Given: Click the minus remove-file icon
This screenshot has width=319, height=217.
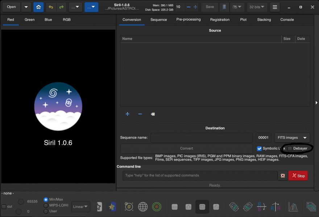Looking at the screenshot, I should click(x=140, y=114).
